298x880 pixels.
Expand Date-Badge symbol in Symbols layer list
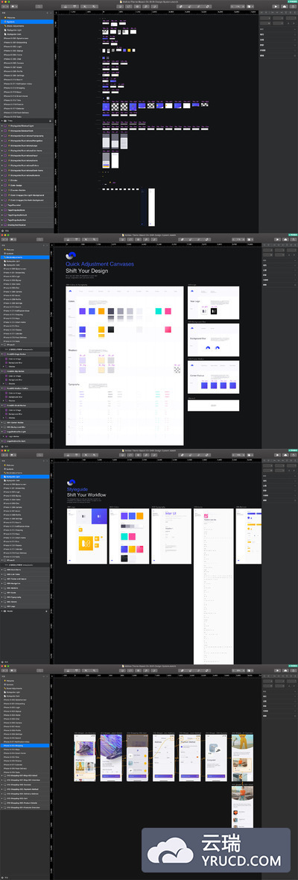point(2,185)
